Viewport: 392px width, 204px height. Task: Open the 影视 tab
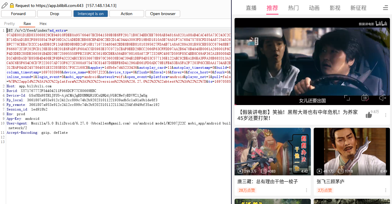point(335,8)
